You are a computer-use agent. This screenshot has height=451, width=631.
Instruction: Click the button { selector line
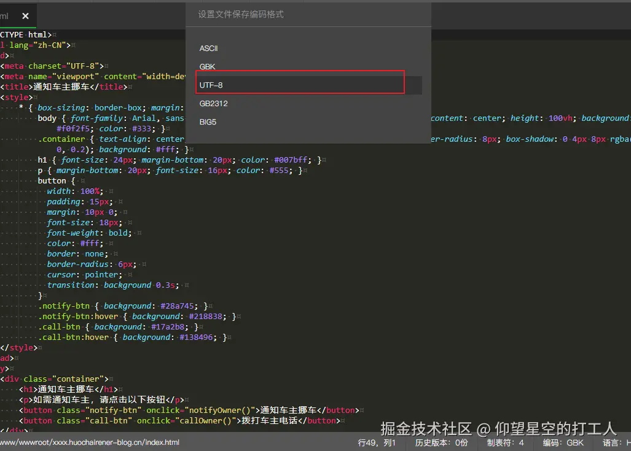point(57,181)
